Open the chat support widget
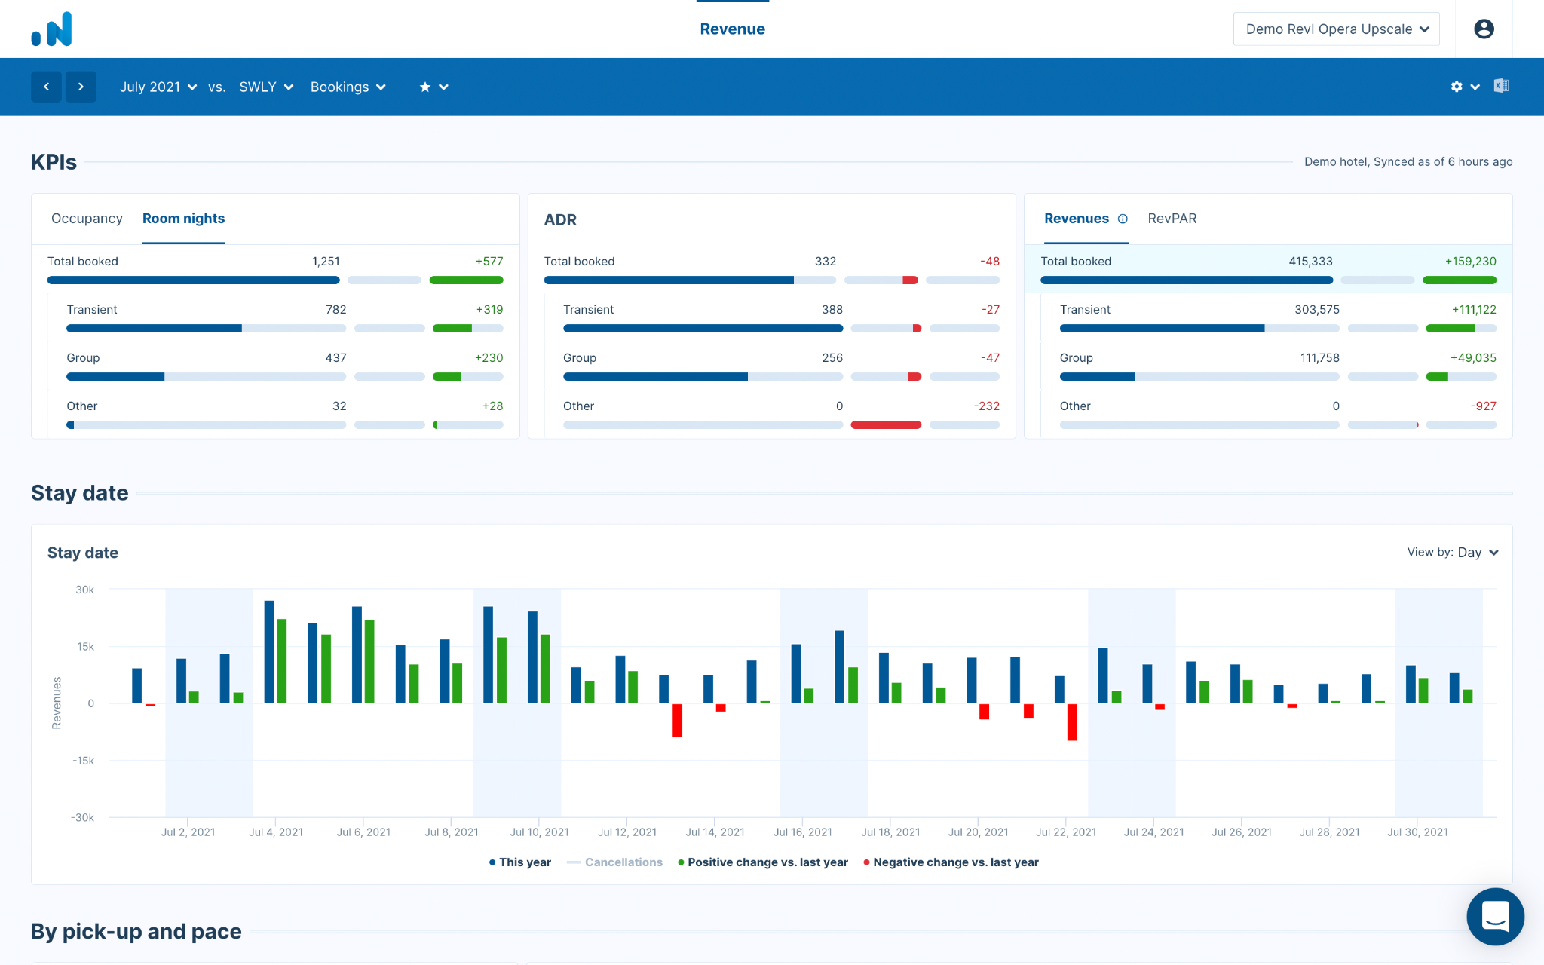The image size is (1544, 965). [x=1495, y=916]
